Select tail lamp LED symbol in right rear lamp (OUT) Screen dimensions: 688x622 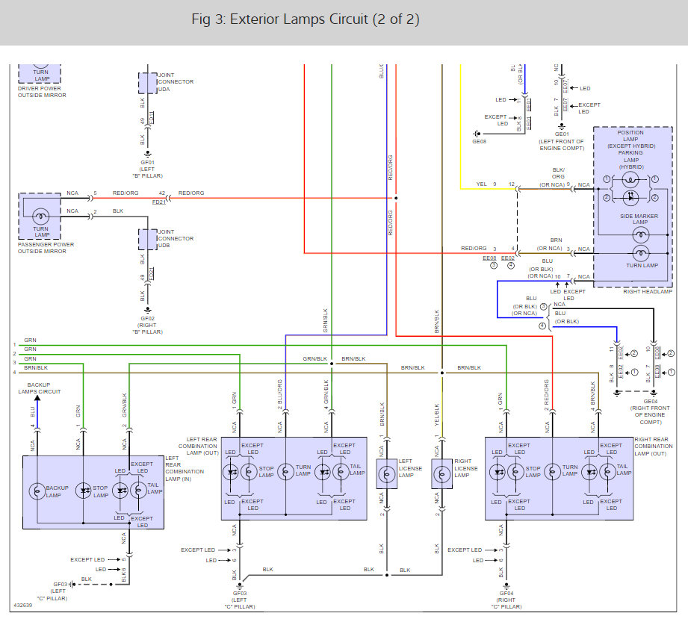pos(589,473)
